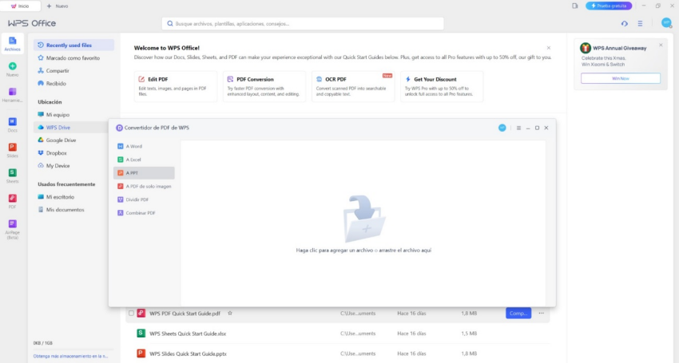Screen dimensions: 679x363
Task: Open AirPage (Beta) from the left rail
Action: click(12, 229)
